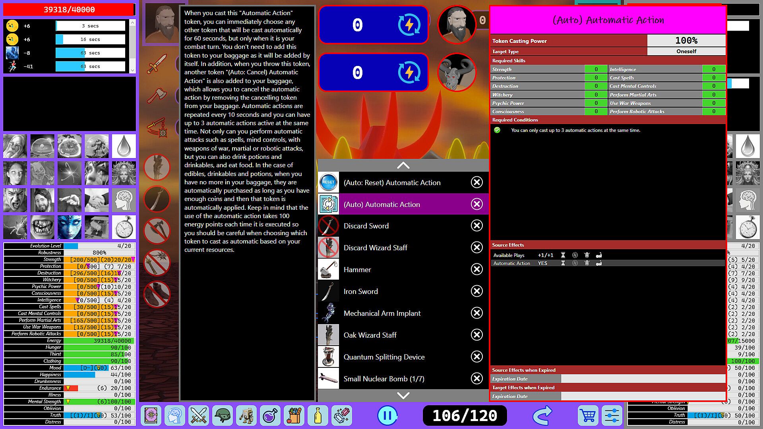Screen dimensions: 763x429
Task: Open the settings sliders icon
Action: click(611, 416)
